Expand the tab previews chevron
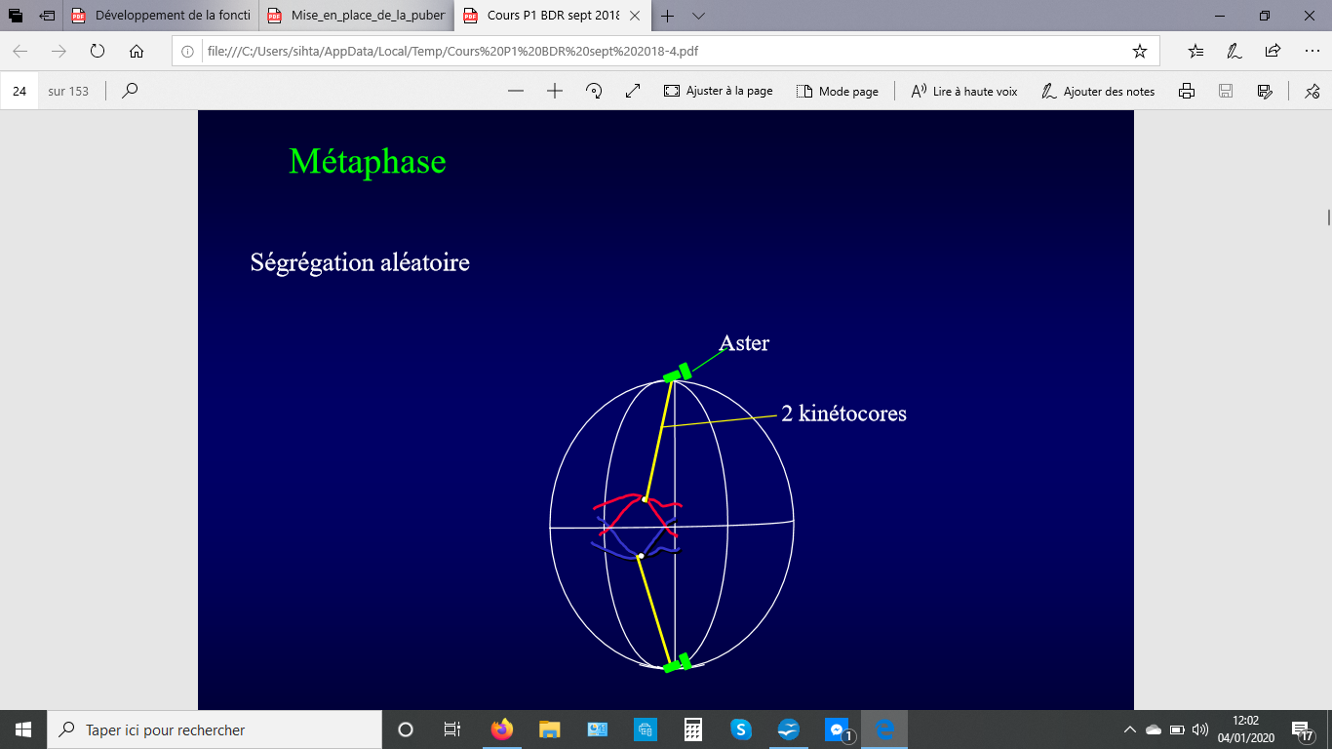This screenshot has height=749, width=1332. (x=698, y=16)
